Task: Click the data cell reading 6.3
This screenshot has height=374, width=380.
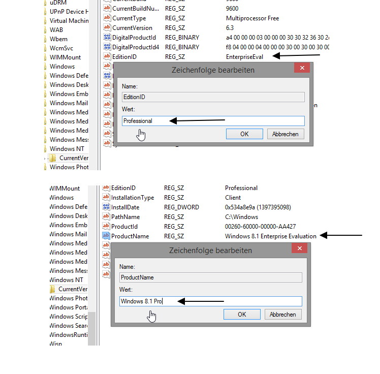Action: pyautogui.click(x=230, y=28)
